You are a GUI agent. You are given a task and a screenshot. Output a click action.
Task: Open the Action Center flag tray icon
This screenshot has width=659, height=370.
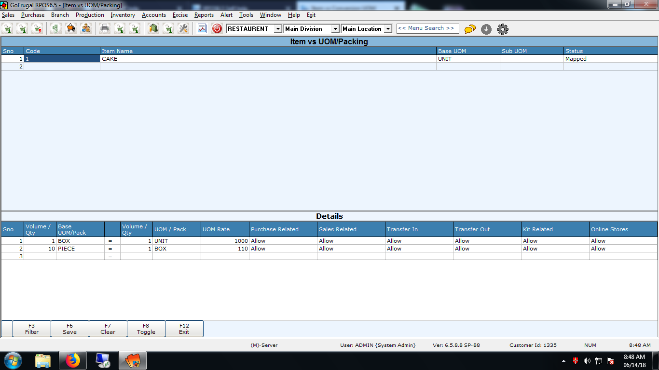pos(610,361)
